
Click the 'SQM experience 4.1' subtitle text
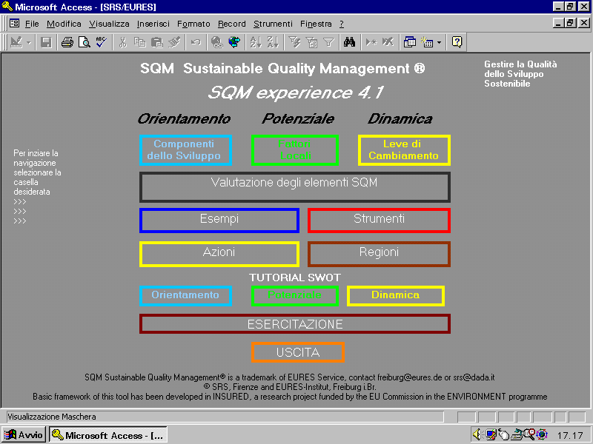296,92
